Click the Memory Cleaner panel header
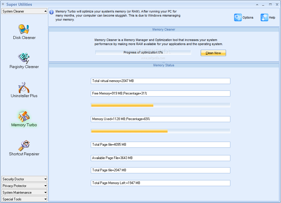 (x=164, y=29)
